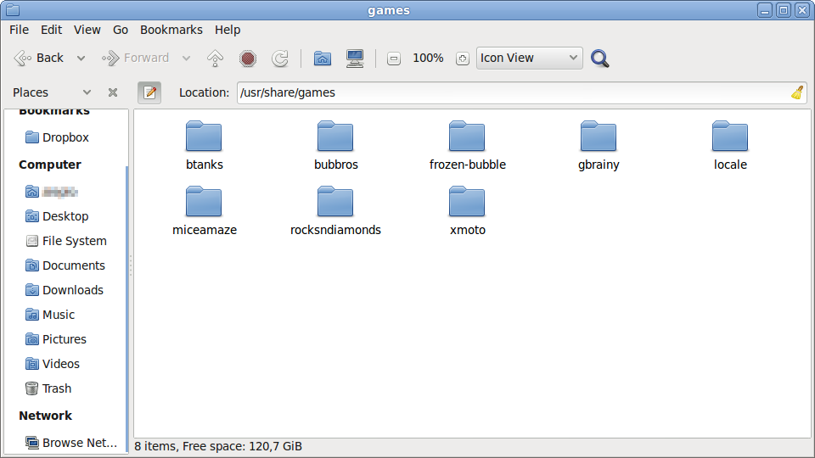Expand the Back history dropdown arrow
This screenshot has height=458, width=815.
point(81,59)
